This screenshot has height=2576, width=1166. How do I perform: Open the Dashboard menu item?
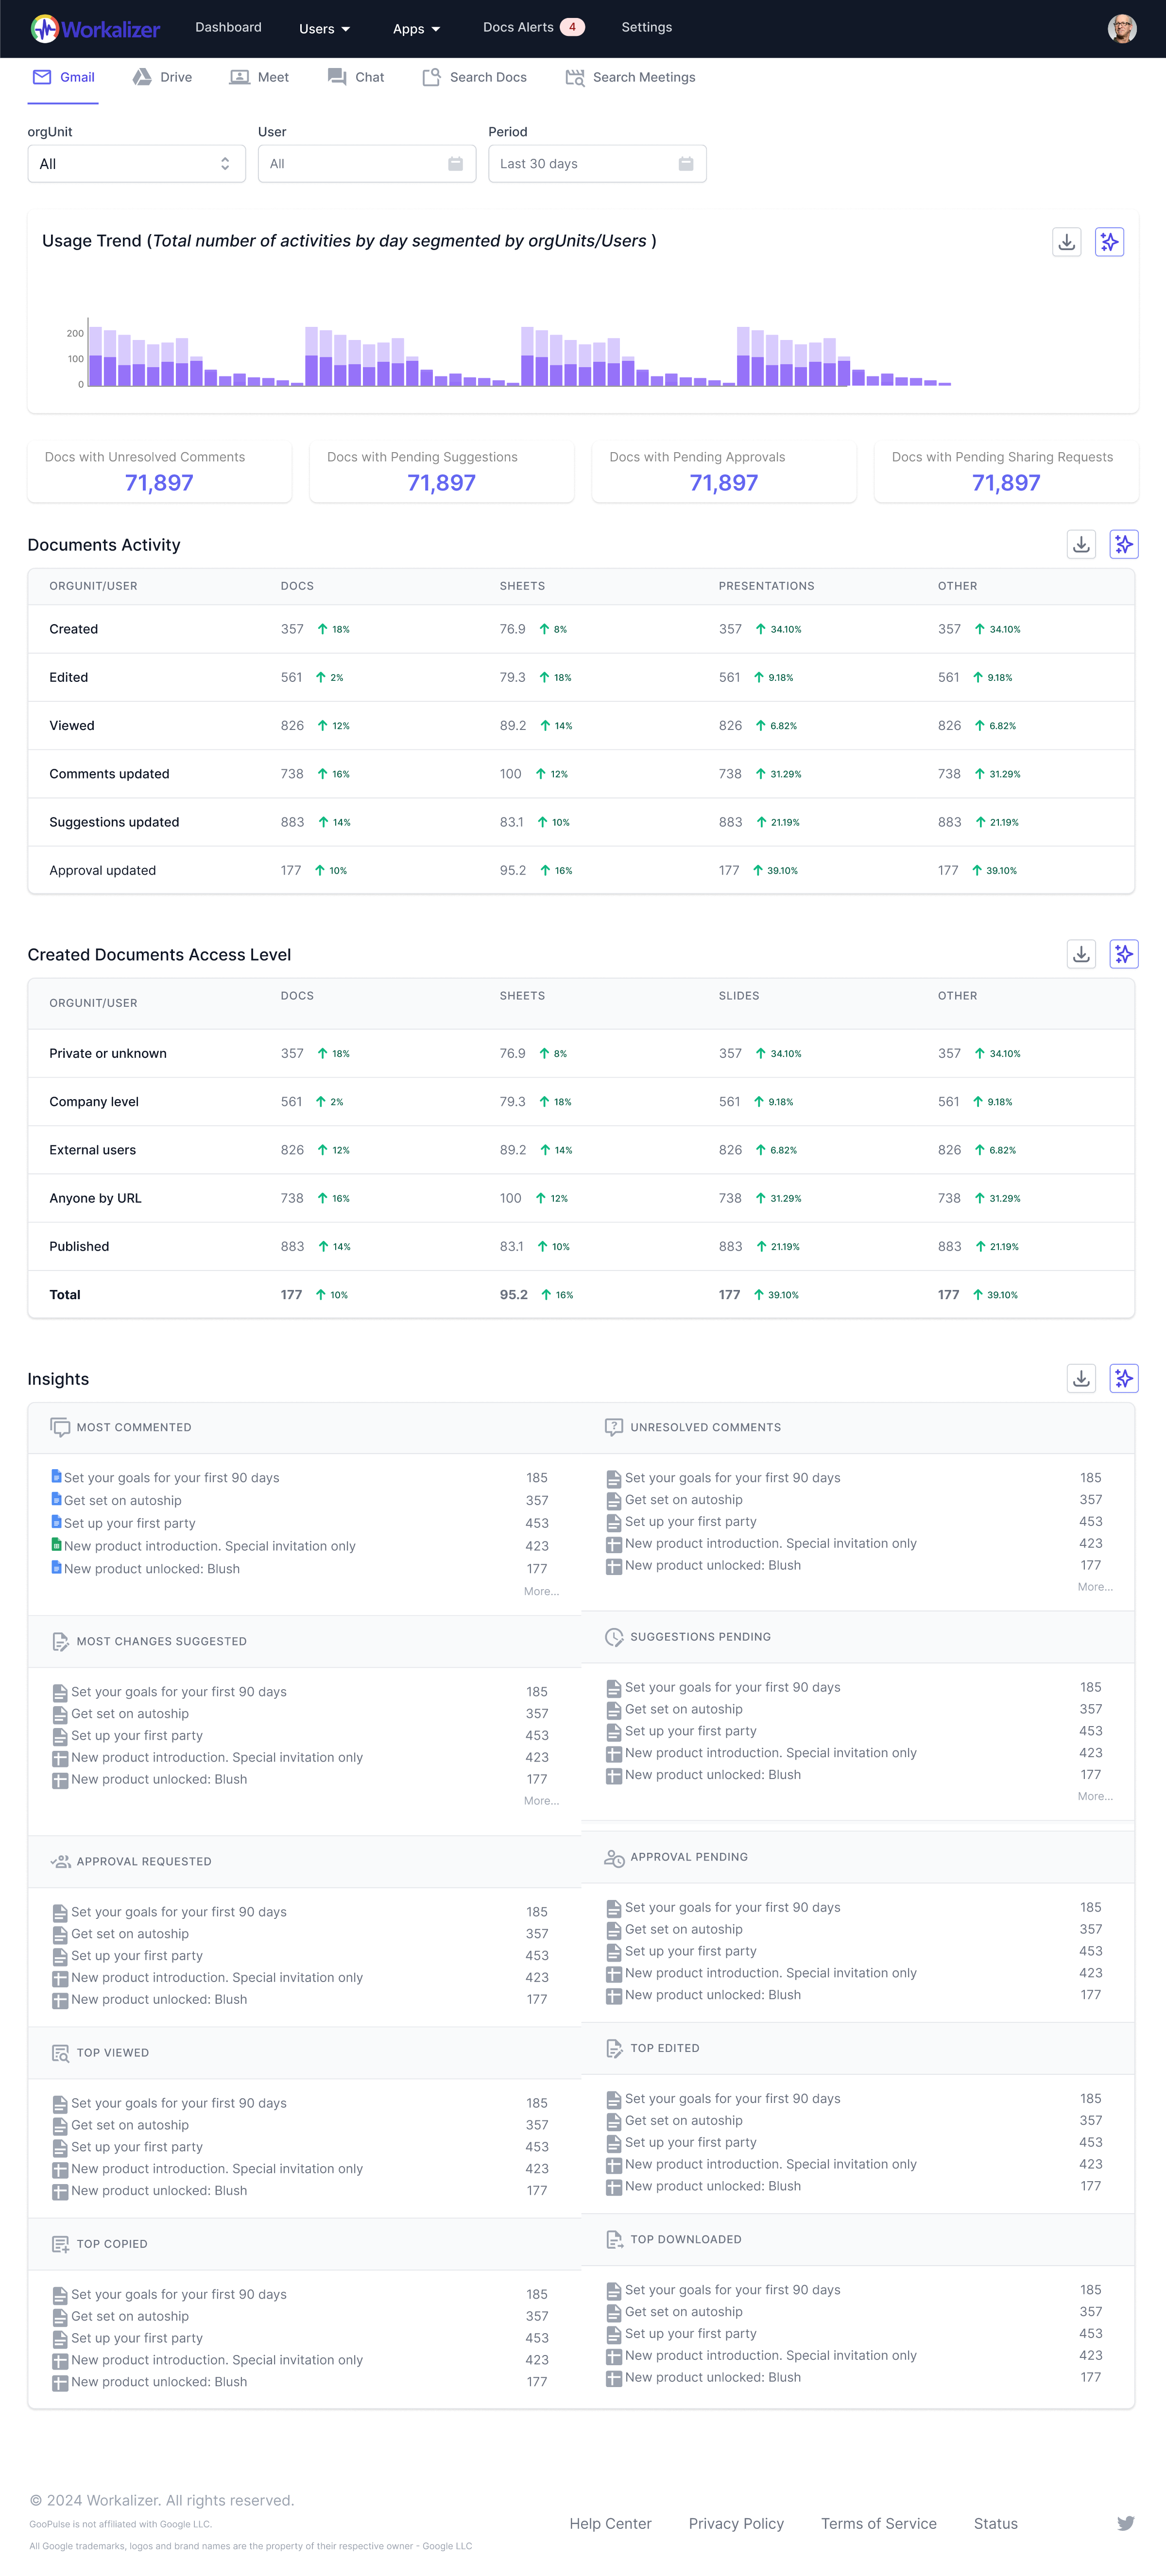point(228,27)
